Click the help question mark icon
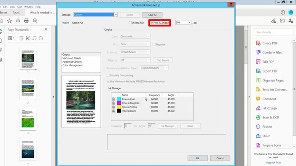The width and height of the screenshot is (296, 166). tap(282, 12)
